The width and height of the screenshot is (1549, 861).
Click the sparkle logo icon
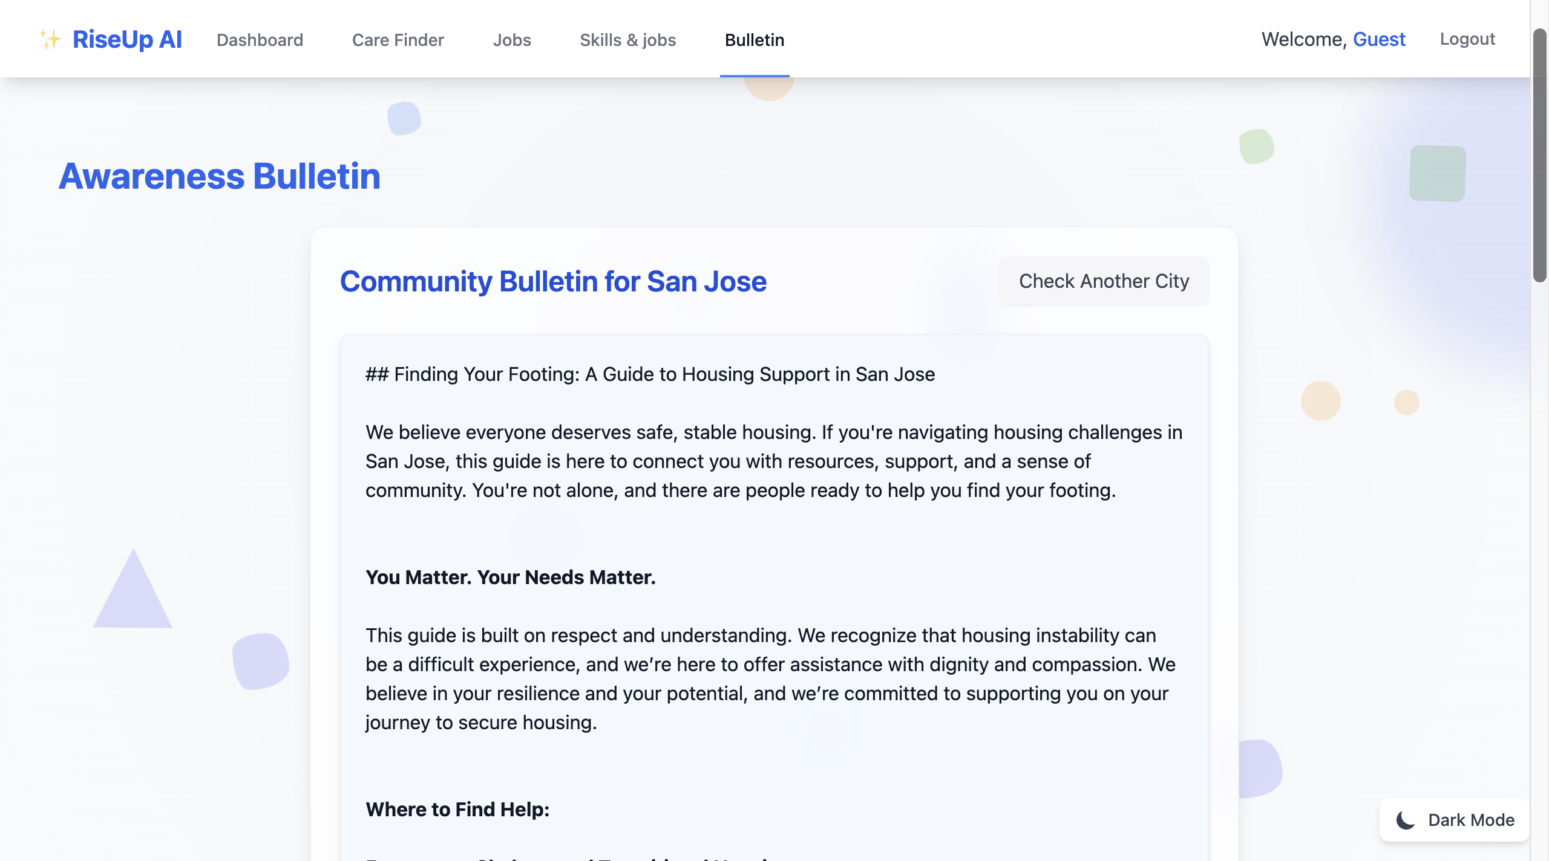(x=51, y=39)
